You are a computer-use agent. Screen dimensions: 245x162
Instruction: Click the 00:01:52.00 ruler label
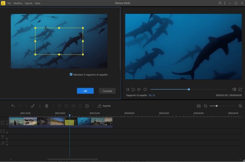[x=95, y=113]
